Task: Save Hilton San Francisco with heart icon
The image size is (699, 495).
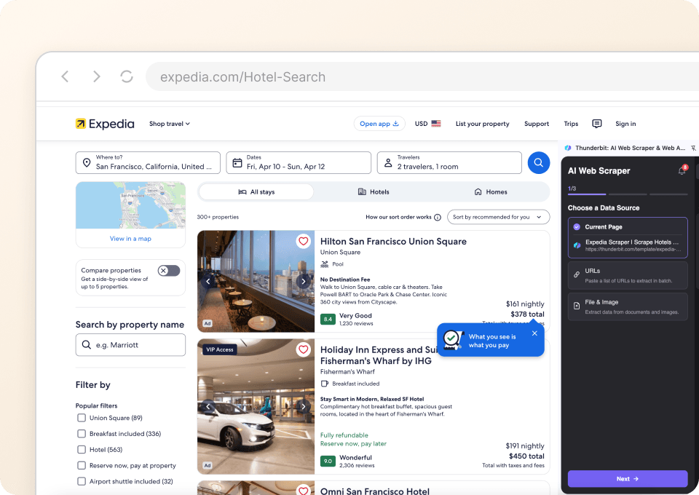Action: pyautogui.click(x=303, y=242)
